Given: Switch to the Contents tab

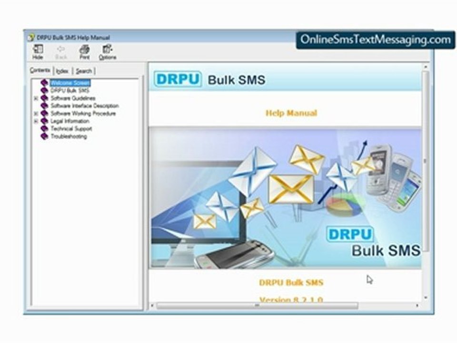Looking at the screenshot, I should tap(40, 71).
